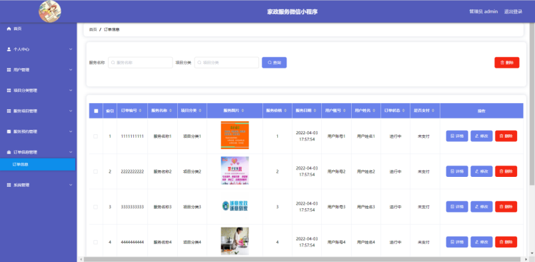
Task: Click the horizontal scrollbar at the bottom
Action: [305, 259]
